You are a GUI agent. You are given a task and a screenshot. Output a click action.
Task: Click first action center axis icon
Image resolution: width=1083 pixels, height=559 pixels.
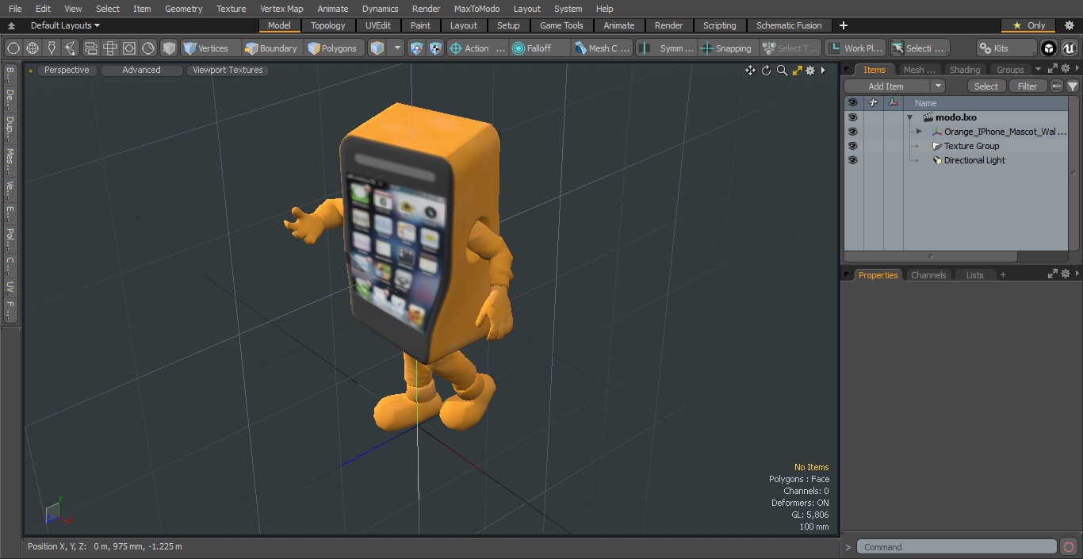417,48
